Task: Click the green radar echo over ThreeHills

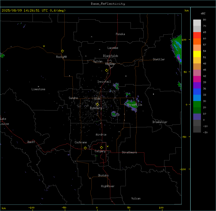Action: point(132,105)
